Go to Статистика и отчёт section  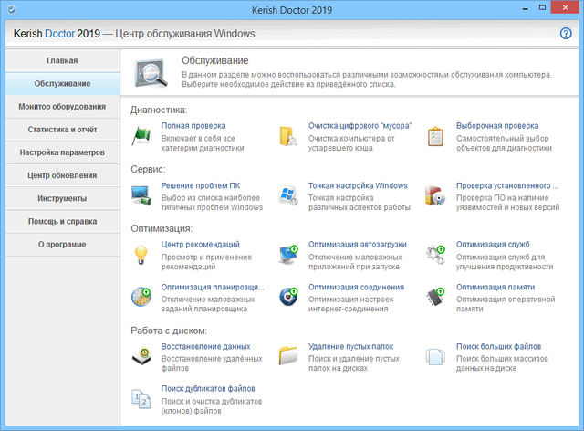[62, 130]
